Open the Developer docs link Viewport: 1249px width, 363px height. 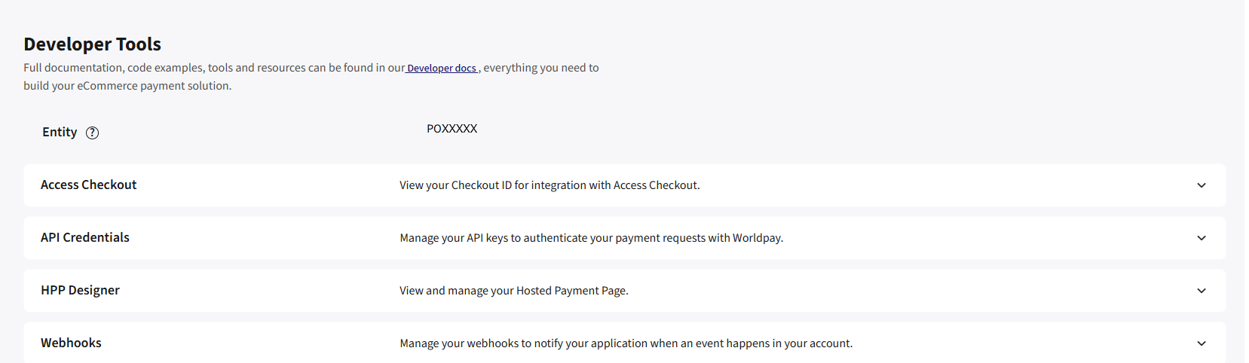coord(442,68)
